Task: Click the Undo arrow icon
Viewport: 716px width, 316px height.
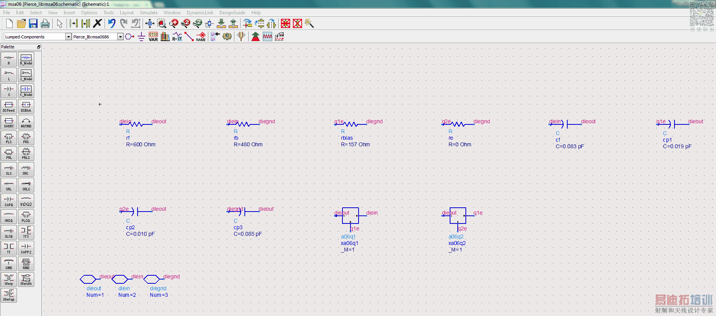Action: click(111, 23)
